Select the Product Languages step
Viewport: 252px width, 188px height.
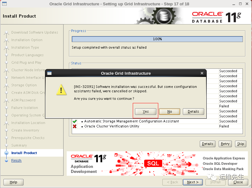27,55
